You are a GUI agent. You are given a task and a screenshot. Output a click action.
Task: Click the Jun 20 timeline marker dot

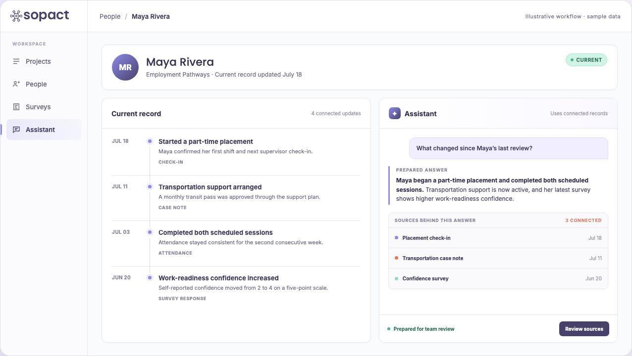tap(150, 278)
